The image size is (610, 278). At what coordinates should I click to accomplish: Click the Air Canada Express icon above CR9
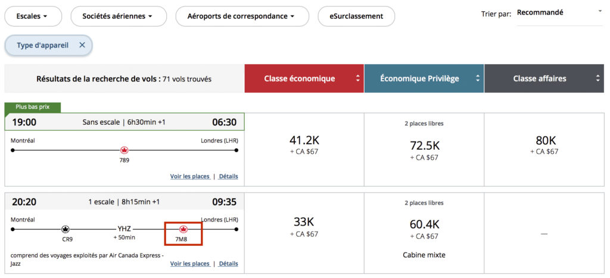pos(66,229)
